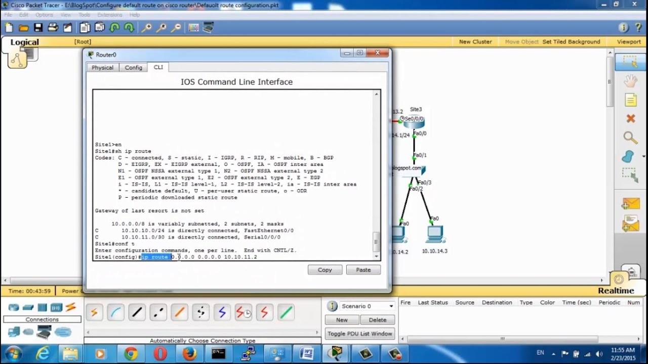The image size is (648, 364).
Task: Open the Extensions menu
Action: pyautogui.click(x=110, y=15)
